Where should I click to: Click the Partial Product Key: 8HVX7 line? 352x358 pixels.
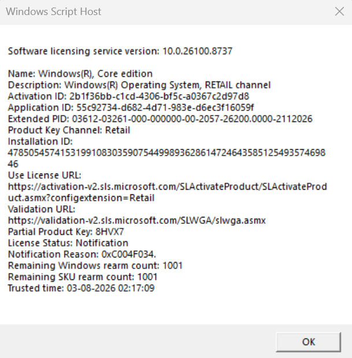[66, 232]
